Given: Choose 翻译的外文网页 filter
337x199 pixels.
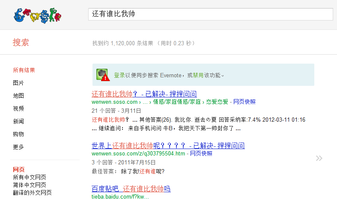Looking at the screenshot, I should click(x=32, y=193).
